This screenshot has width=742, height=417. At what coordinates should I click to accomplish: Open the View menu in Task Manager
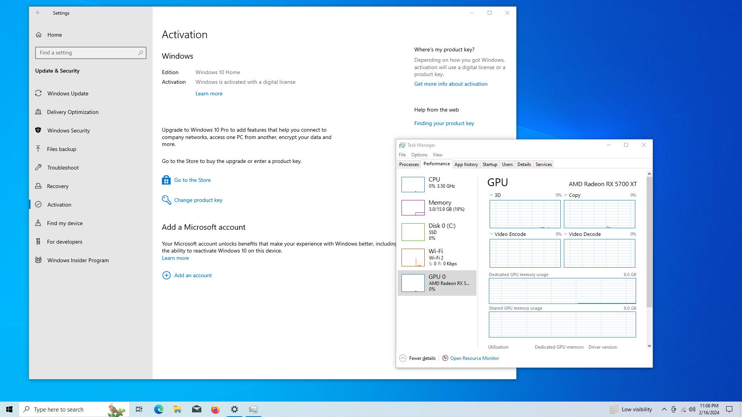437,155
